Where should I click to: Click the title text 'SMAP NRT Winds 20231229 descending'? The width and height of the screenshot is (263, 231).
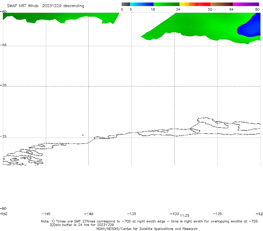point(45,6)
